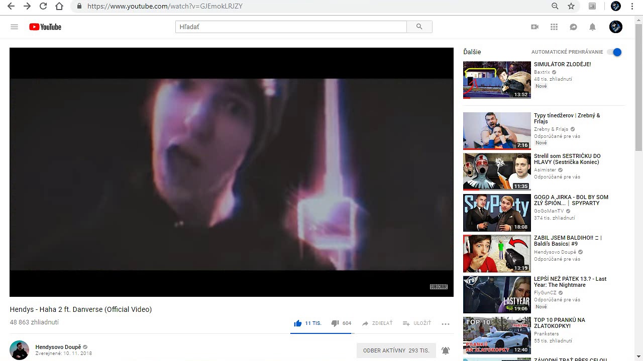The height and width of the screenshot is (361, 643).
Task: Open the Asimister channel link
Action: [x=545, y=170]
